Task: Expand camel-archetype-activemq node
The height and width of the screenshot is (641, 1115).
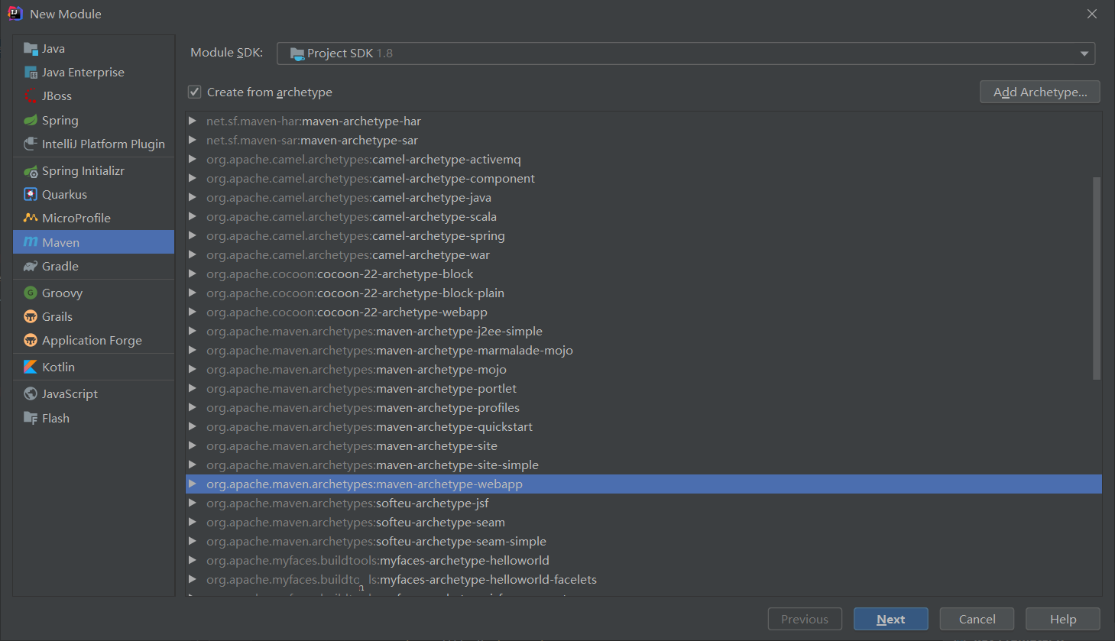Action: point(193,159)
